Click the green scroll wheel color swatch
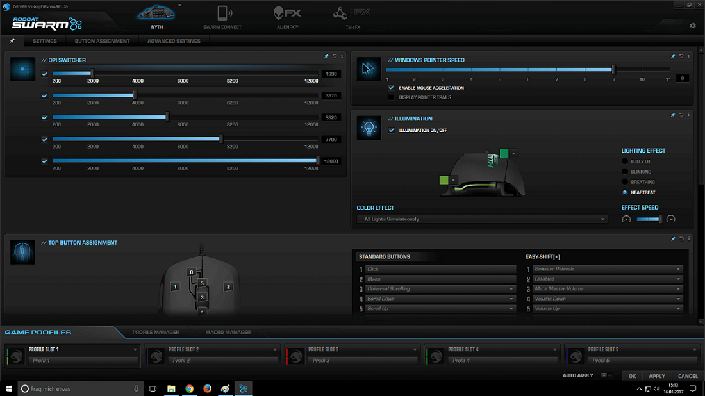This screenshot has width=705, height=396. click(x=504, y=153)
